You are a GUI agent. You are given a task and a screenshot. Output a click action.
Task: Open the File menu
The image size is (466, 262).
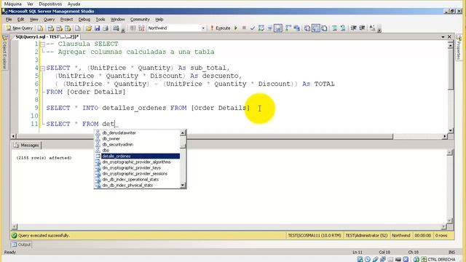[x=9, y=20]
